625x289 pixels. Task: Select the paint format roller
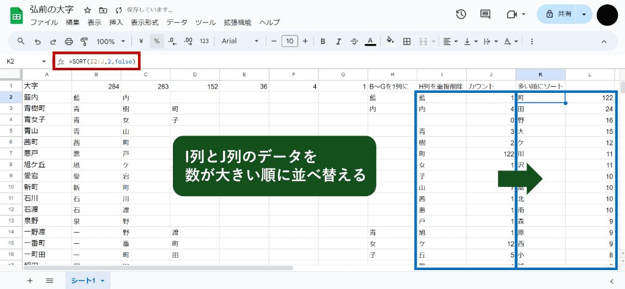(84, 41)
